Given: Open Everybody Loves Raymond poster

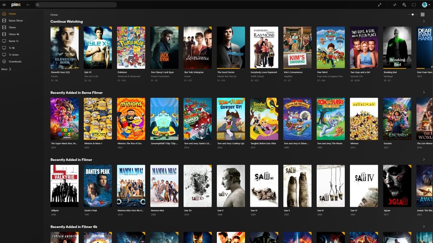Looking at the screenshot, I should click(264, 48).
